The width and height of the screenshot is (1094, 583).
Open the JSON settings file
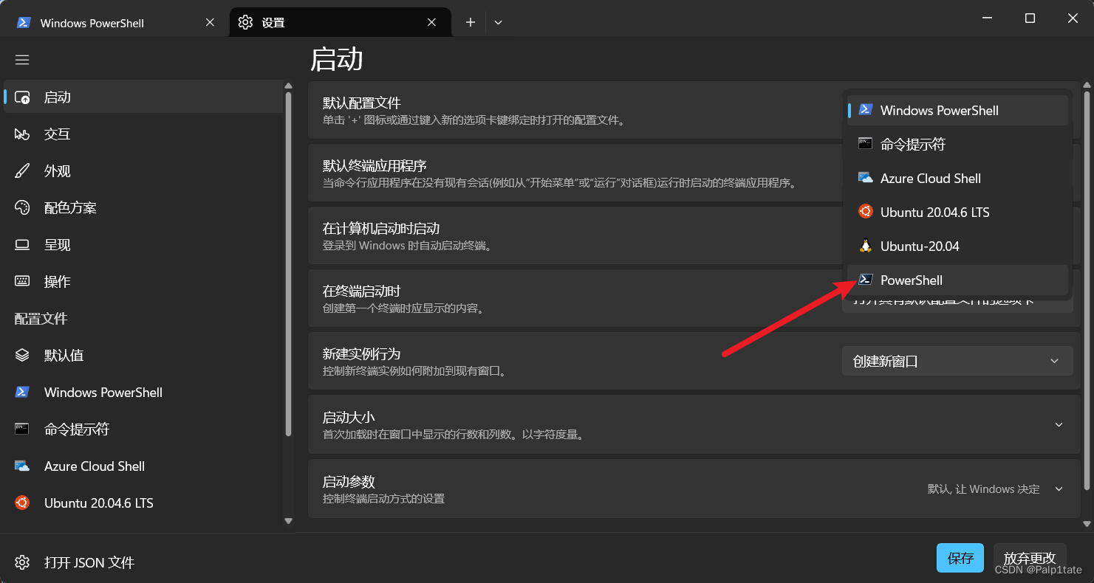pyautogui.click(x=143, y=562)
